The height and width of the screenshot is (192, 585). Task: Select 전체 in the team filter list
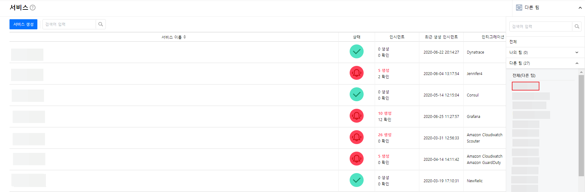(x=513, y=42)
